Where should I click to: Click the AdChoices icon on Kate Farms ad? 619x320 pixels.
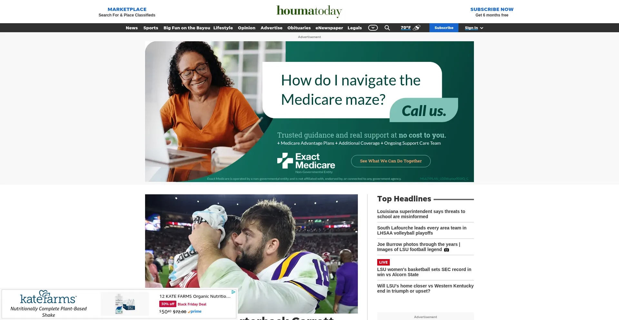pyautogui.click(x=233, y=292)
